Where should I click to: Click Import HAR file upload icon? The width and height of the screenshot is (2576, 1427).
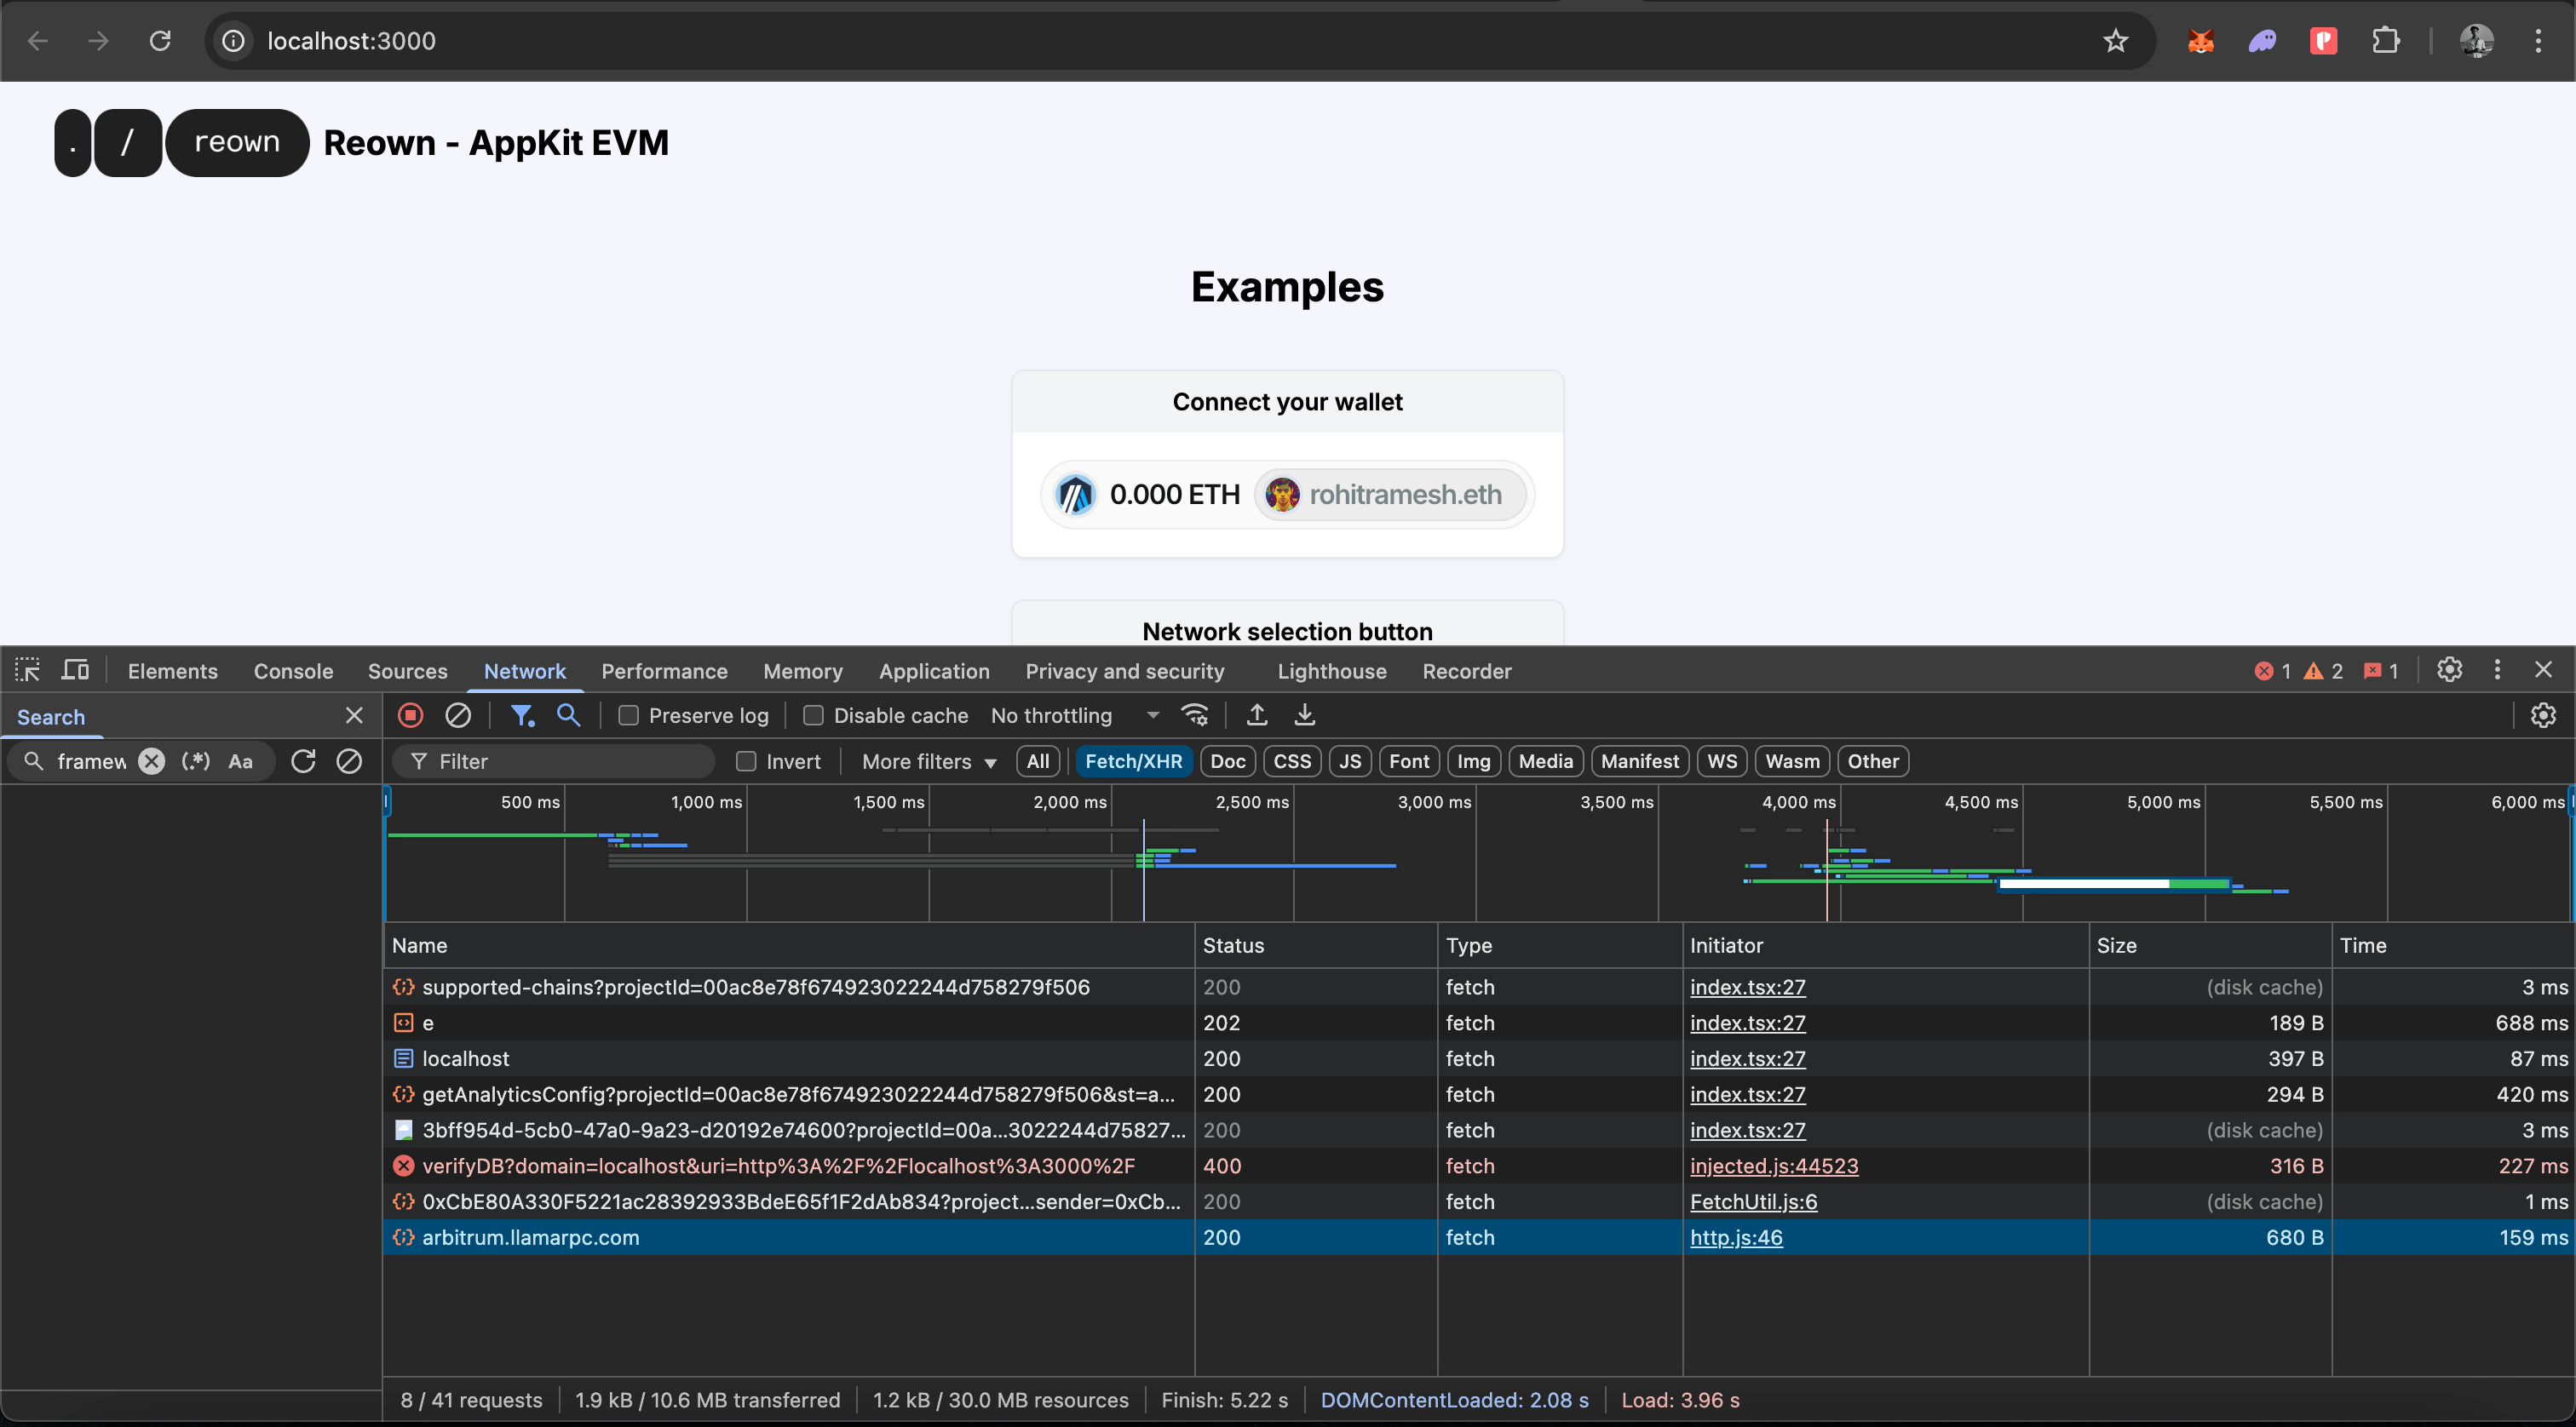click(x=1257, y=715)
